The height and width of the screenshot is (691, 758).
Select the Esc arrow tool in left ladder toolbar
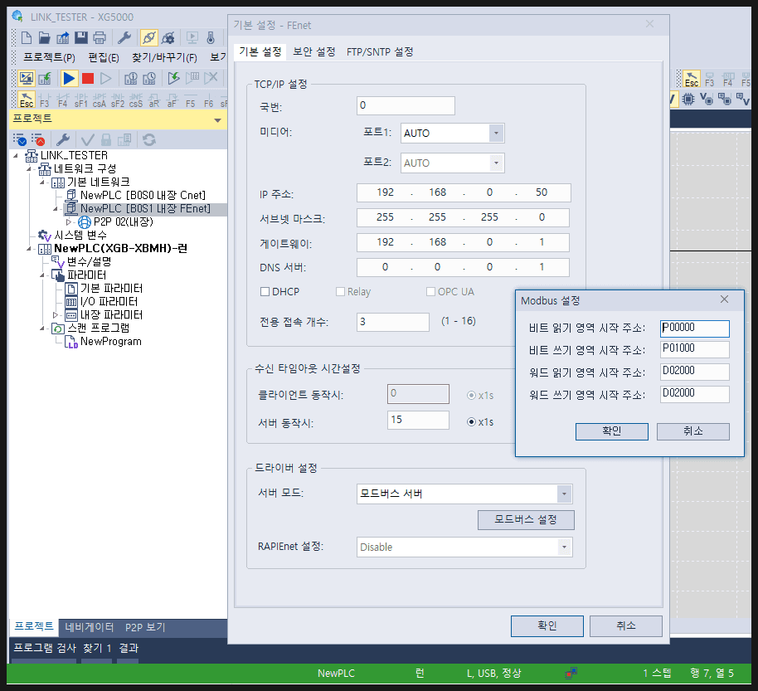pyautogui.click(x=26, y=100)
